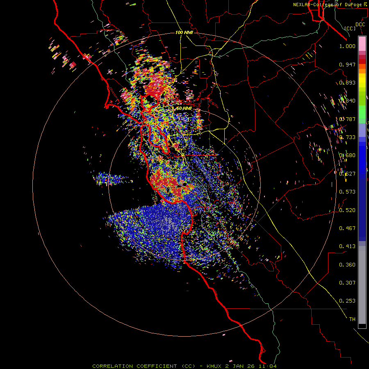Click the 11:04 timestamp
369x369 pixels.
(269, 366)
